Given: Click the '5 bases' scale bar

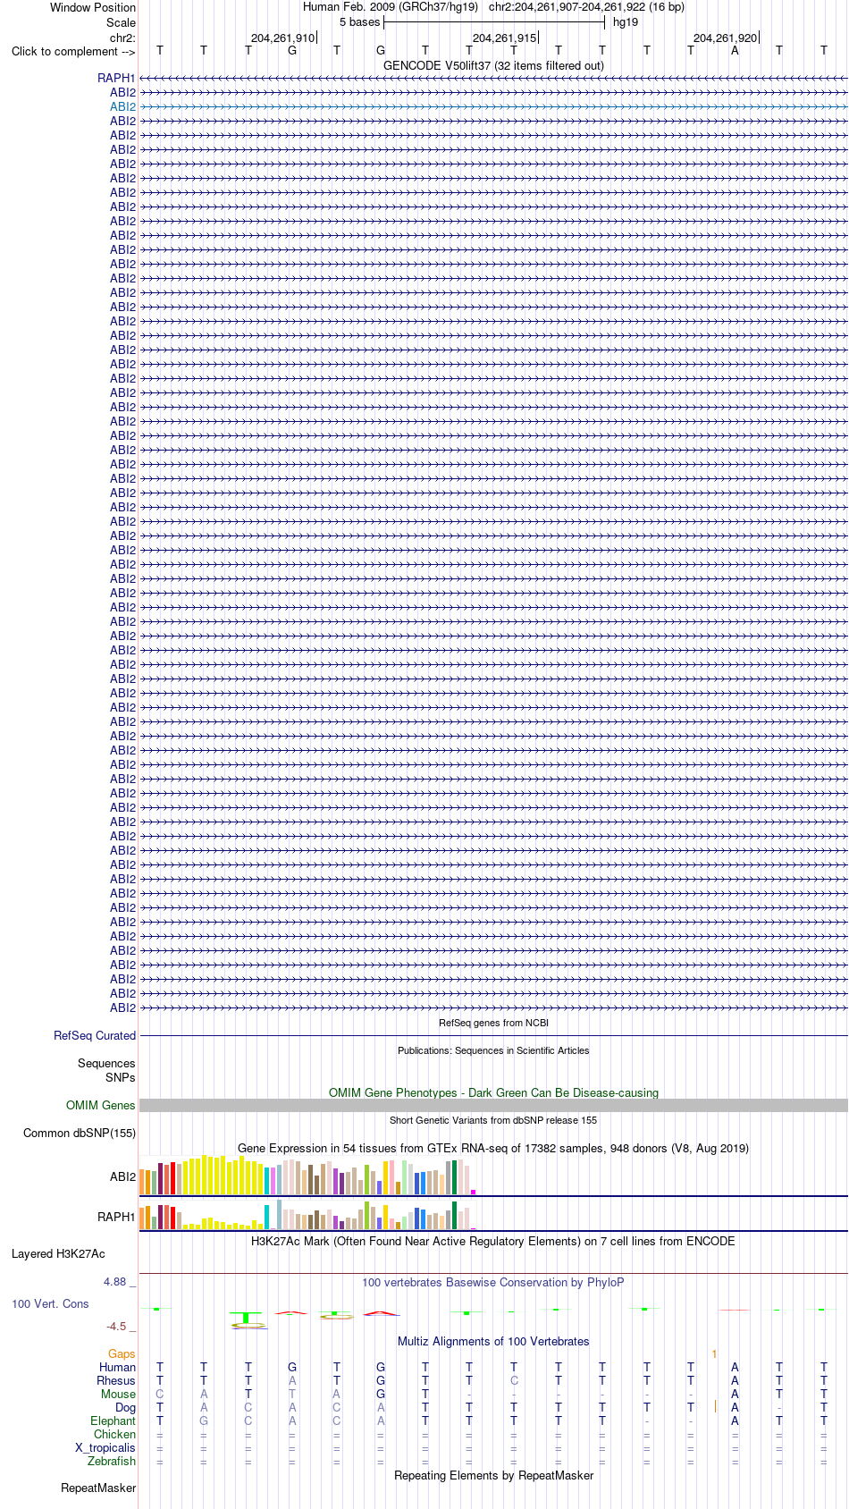Looking at the screenshot, I should (x=494, y=22).
